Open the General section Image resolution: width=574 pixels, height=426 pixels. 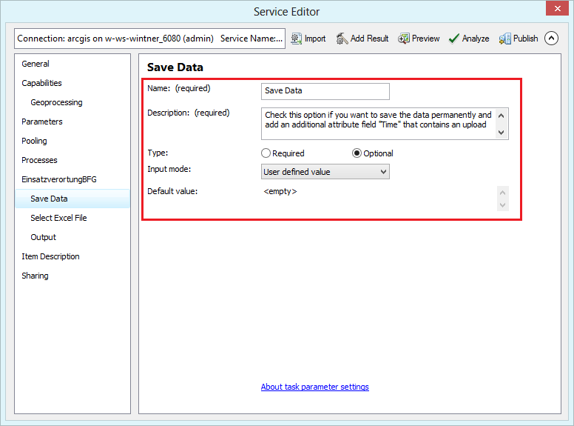36,64
